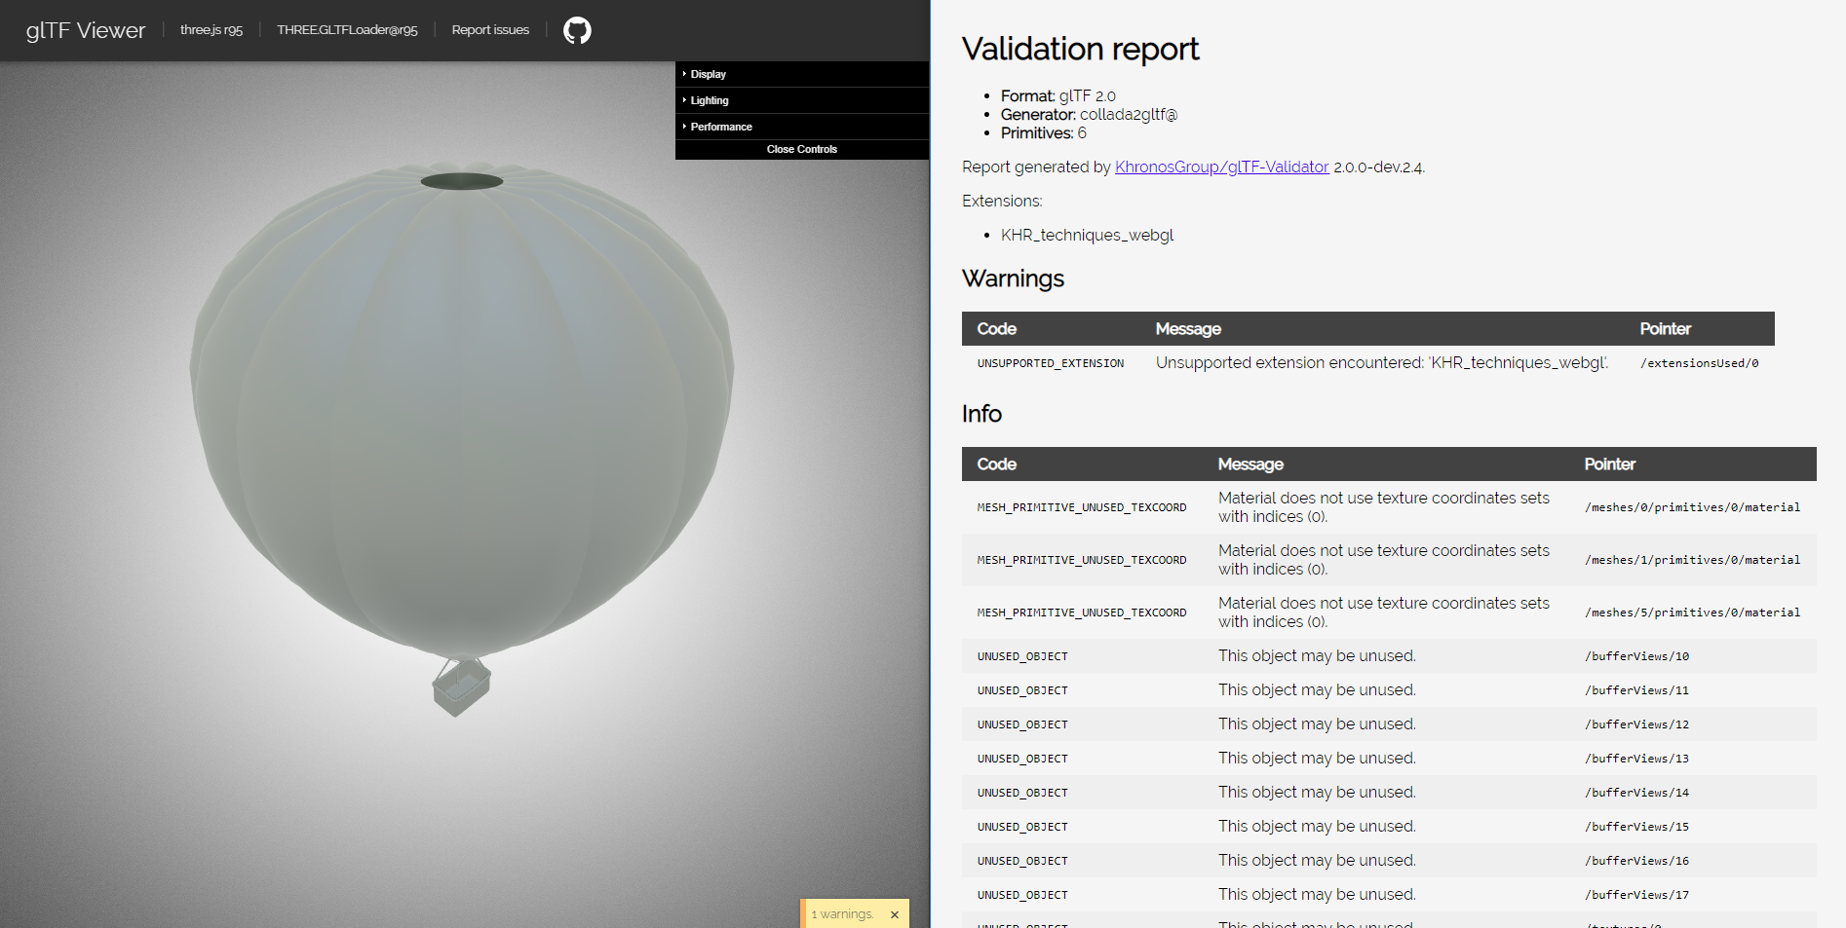The height and width of the screenshot is (928, 1846).
Task: Open the THREE.GLTFLoader@r95 link
Action: (x=347, y=29)
